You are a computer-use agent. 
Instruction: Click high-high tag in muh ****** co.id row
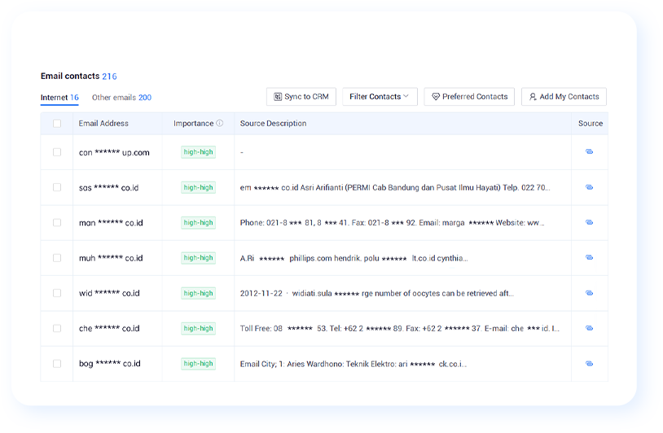click(x=198, y=258)
